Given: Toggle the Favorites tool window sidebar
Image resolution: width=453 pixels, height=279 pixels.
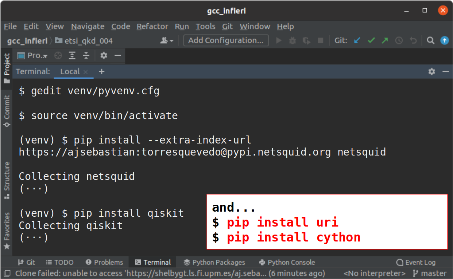Looking at the screenshot, I should [7, 231].
